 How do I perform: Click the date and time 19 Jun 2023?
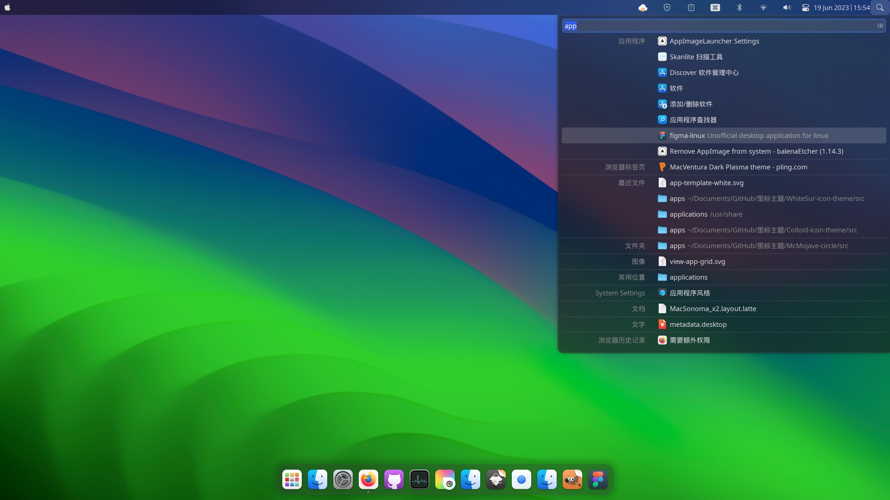(x=842, y=7)
